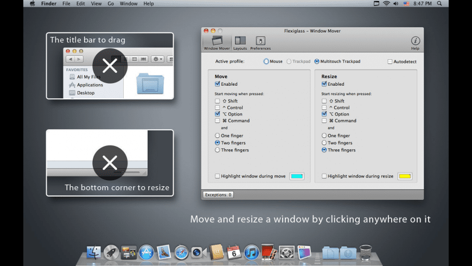472x266 pixels.
Task: Enable Highlight window during resize
Action: pos(324,176)
